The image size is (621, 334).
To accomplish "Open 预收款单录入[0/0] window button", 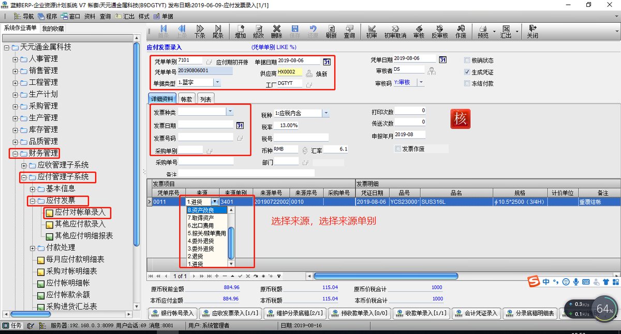I will click(x=359, y=313).
